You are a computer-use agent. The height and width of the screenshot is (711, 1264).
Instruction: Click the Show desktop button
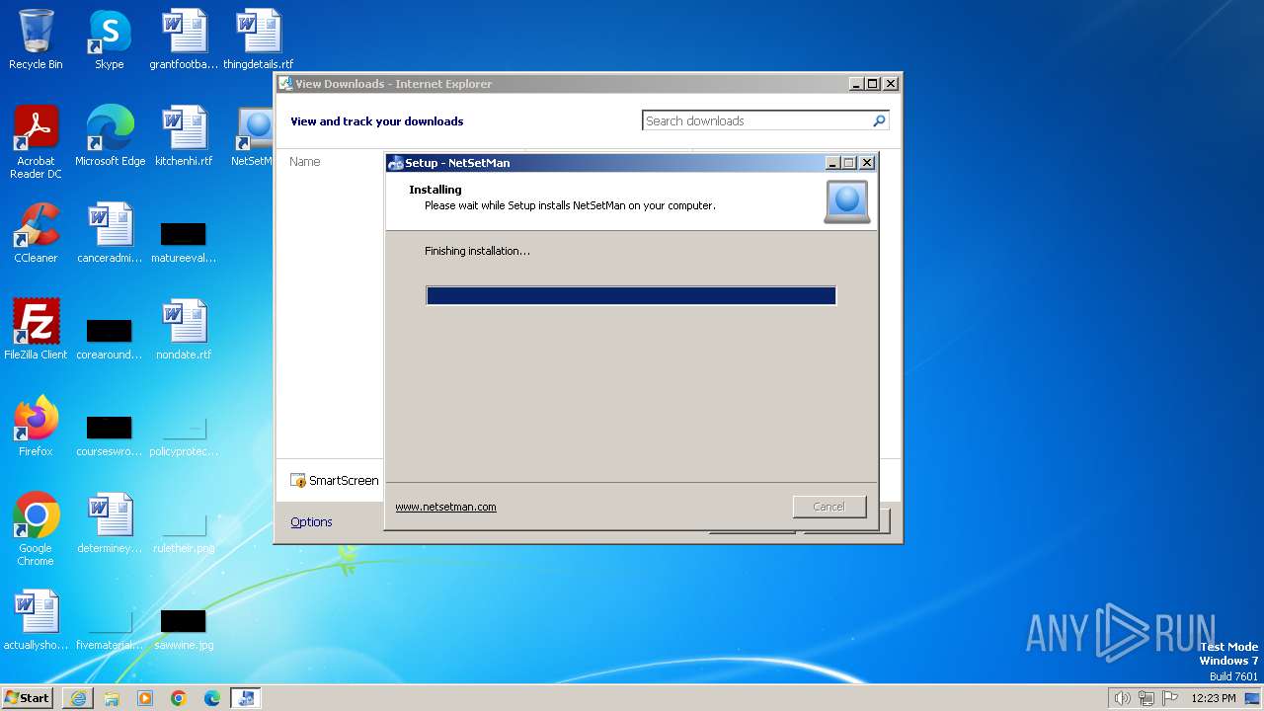1253,698
